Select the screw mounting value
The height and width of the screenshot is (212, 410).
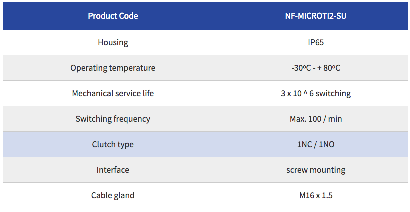pyautogui.click(x=316, y=170)
